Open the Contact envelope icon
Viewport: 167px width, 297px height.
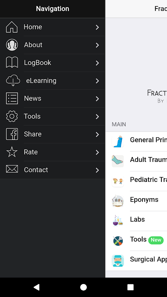(x=12, y=169)
